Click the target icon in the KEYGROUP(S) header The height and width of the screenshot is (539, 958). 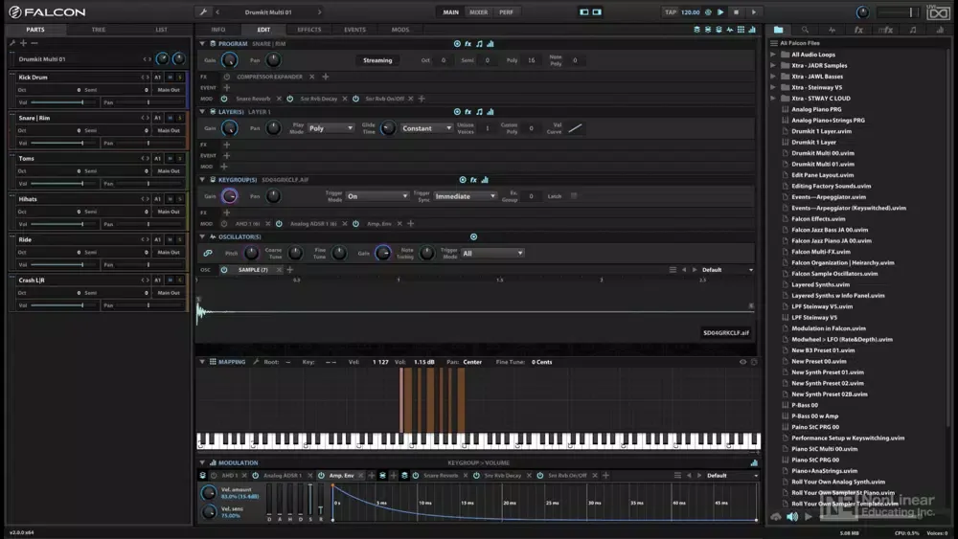click(x=463, y=179)
